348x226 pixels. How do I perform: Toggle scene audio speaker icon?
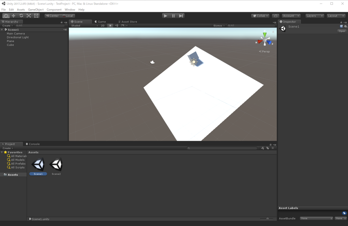(117, 25)
